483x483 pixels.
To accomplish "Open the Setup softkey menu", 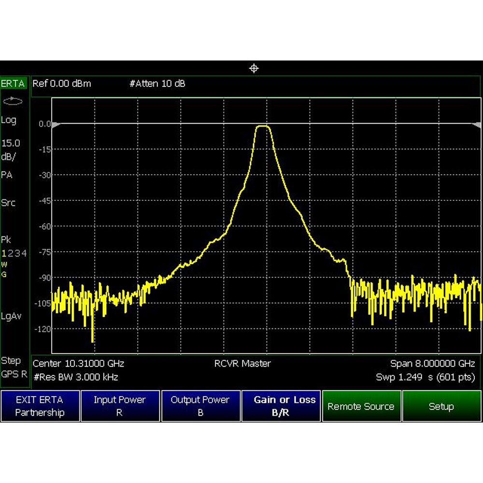I will [x=441, y=406].
